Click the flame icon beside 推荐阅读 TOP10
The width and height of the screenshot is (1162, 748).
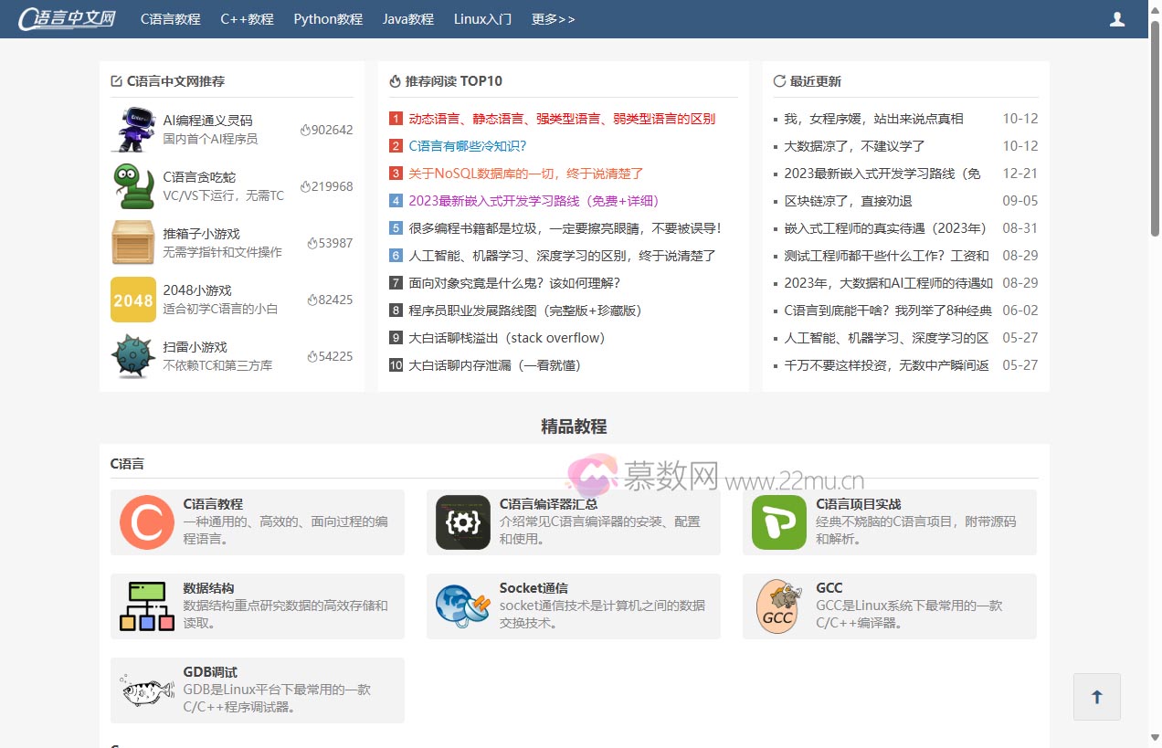point(394,80)
